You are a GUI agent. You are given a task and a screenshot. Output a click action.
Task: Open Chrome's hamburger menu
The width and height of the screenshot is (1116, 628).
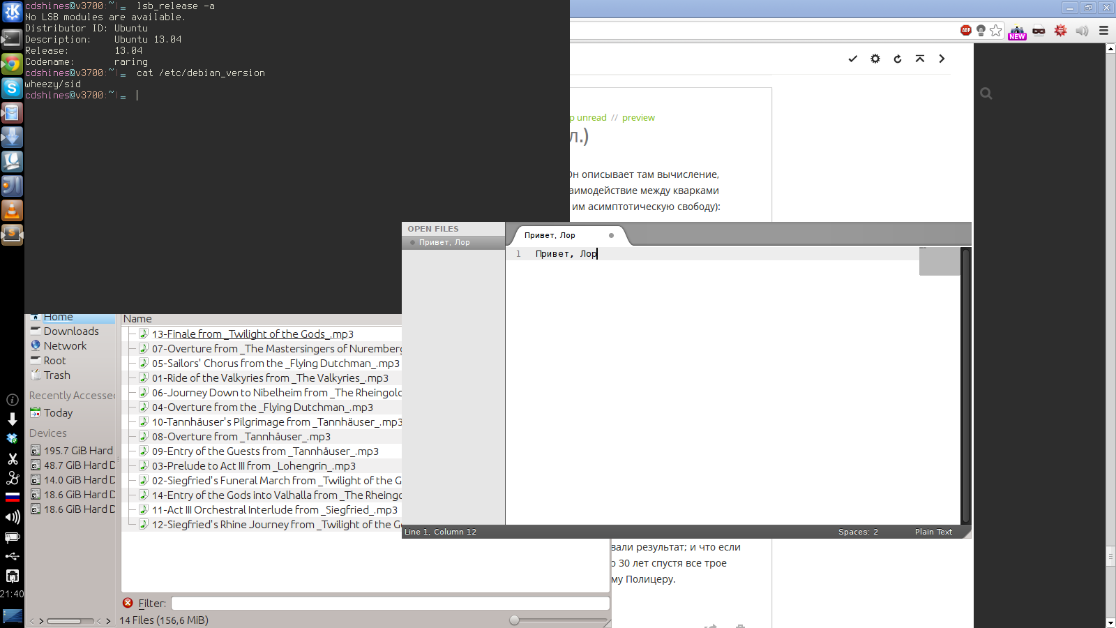[1103, 30]
